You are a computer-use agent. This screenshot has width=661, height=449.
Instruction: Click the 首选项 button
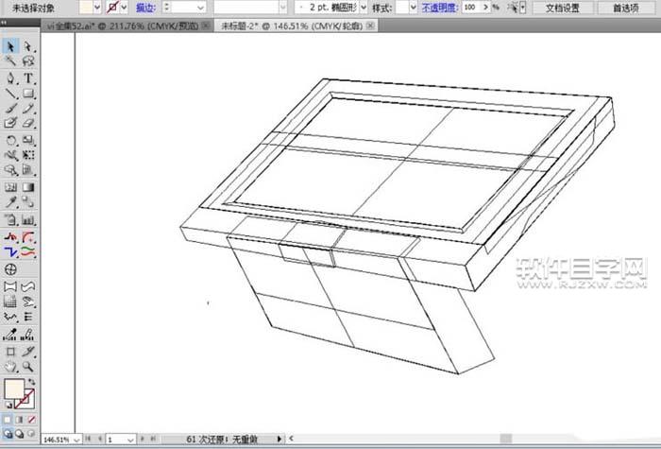625,8
